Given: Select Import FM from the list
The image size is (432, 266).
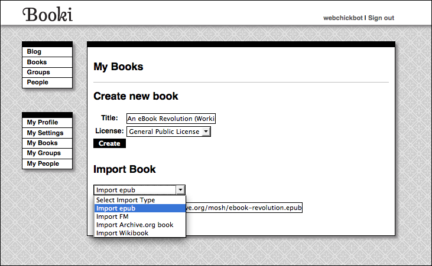Looking at the screenshot, I should click(x=112, y=216).
